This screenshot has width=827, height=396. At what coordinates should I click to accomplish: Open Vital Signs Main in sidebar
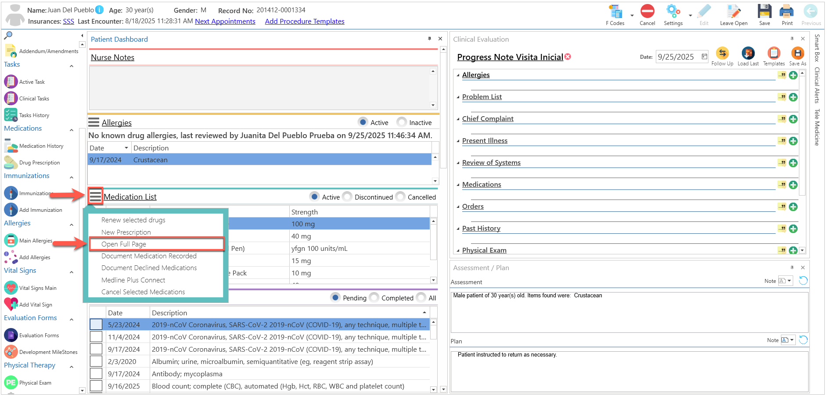click(x=30, y=288)
